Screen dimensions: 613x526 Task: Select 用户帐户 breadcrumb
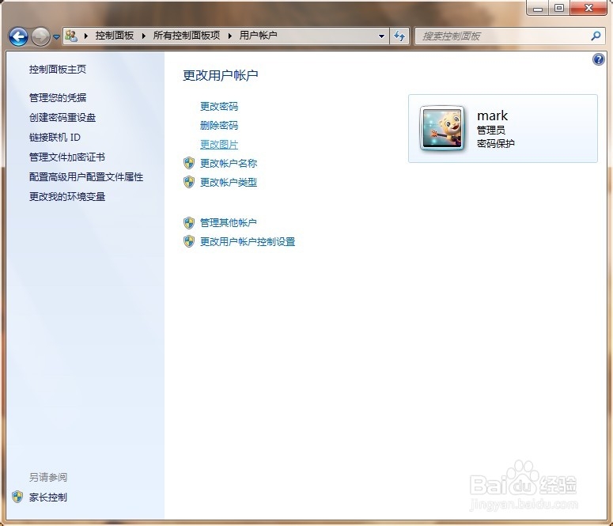click(258, 36)
